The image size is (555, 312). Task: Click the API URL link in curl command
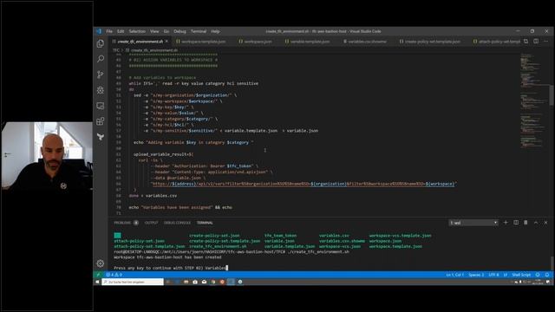click(304, 184)
